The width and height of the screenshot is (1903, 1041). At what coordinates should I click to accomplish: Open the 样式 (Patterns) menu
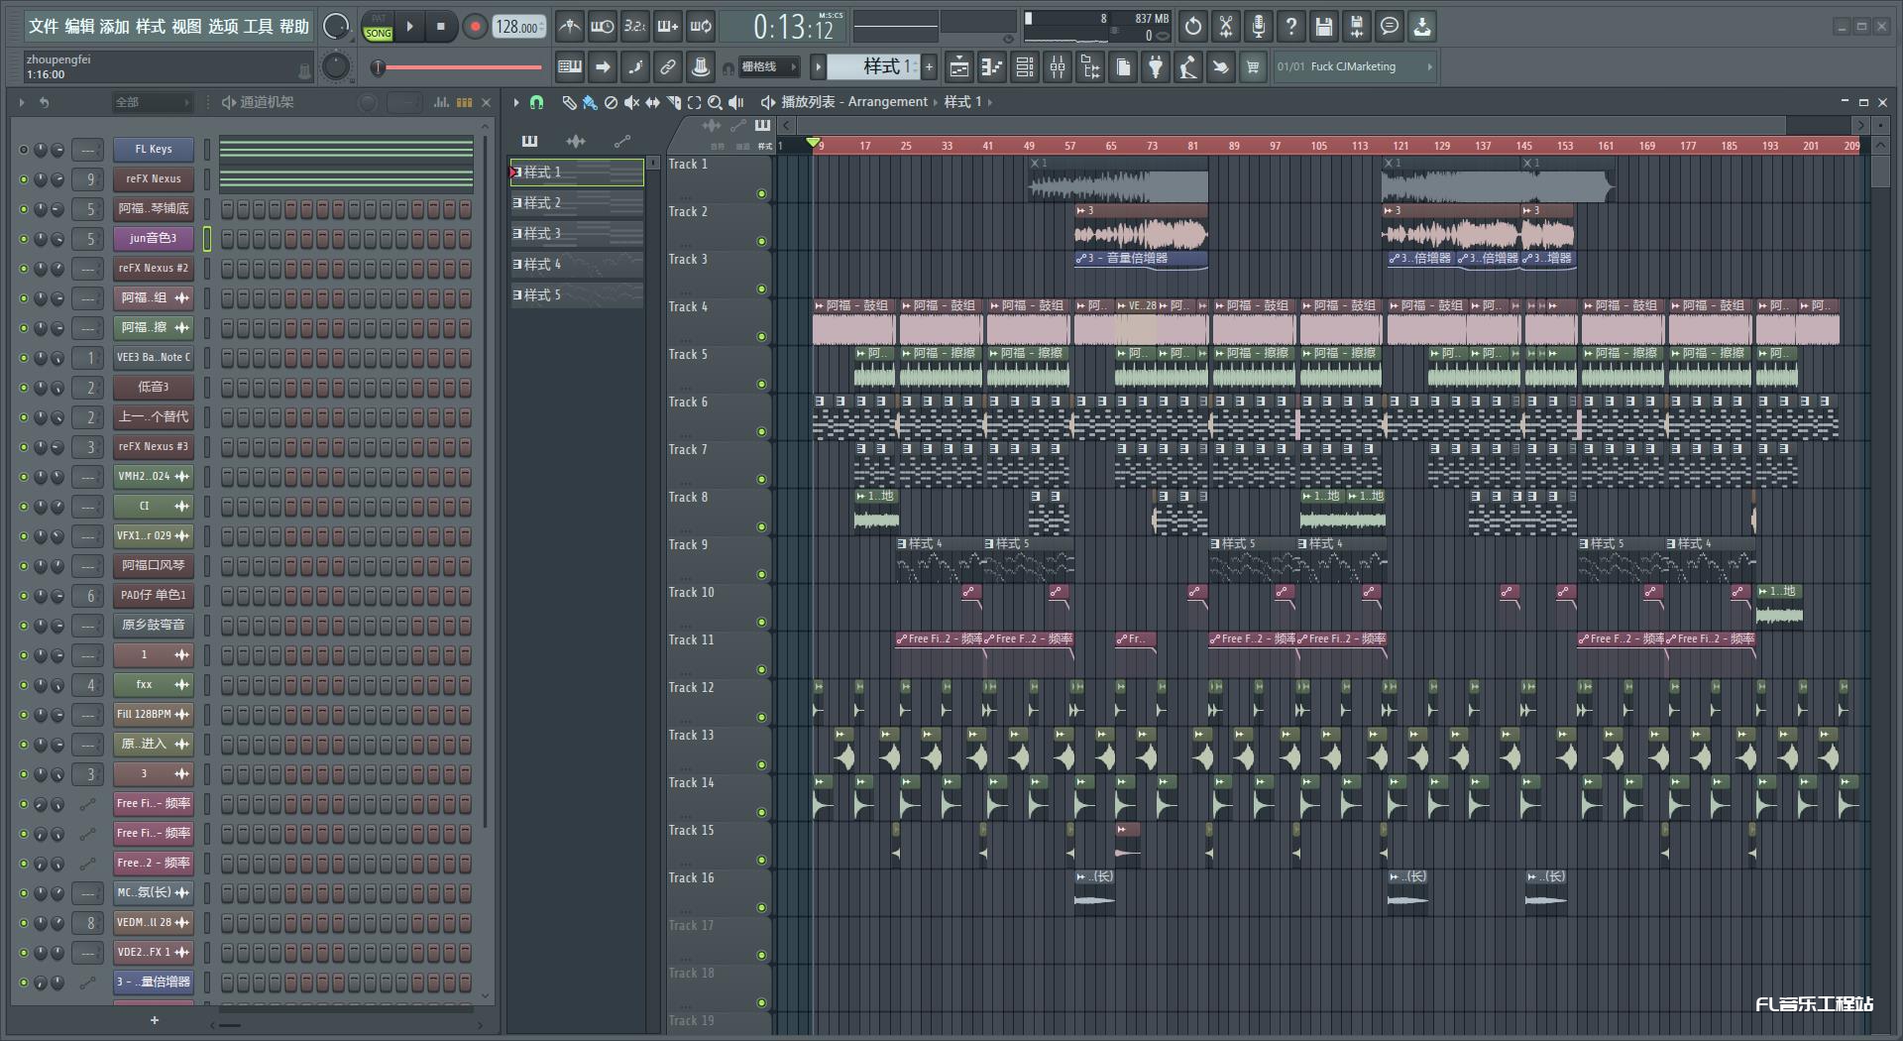coord(150,27)
